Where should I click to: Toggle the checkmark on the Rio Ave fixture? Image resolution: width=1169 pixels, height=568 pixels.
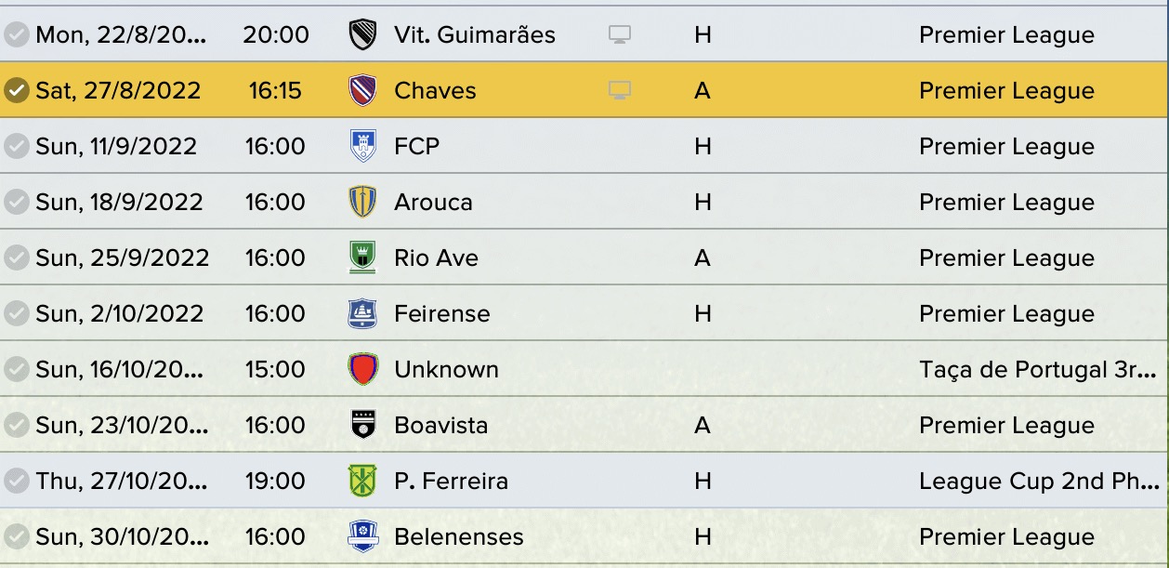(x=16, y=258)
